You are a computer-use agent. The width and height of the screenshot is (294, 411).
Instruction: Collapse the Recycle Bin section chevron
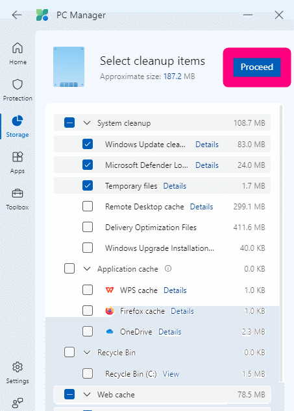click(87, 352)
